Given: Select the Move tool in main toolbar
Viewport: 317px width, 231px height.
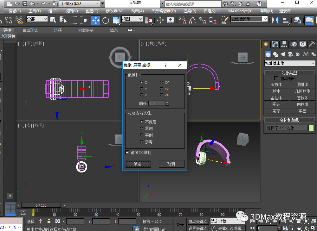Looking at the screenshot, I should tap(95, 20).
